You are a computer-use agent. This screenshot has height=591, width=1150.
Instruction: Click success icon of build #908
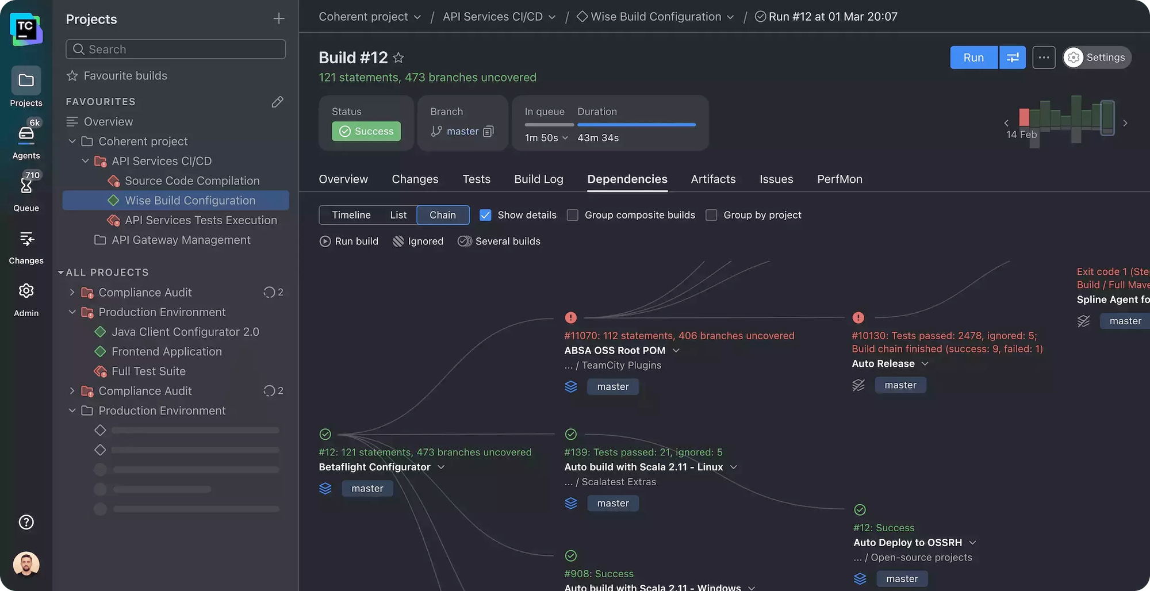(x=570, y=555)
